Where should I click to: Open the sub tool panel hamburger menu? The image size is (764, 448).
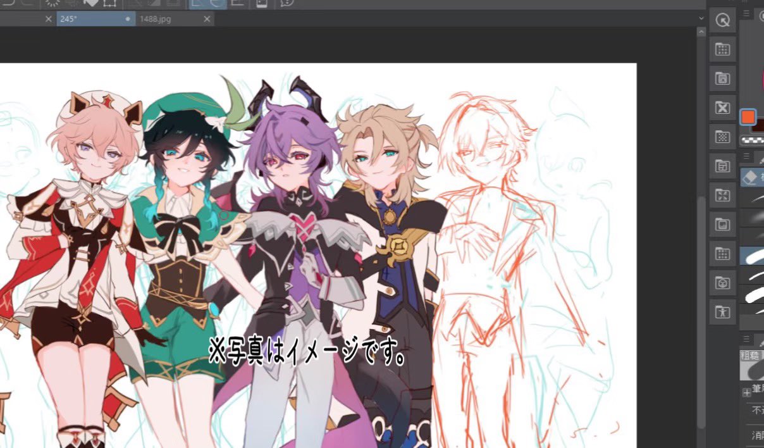click(x=747, y=156)
